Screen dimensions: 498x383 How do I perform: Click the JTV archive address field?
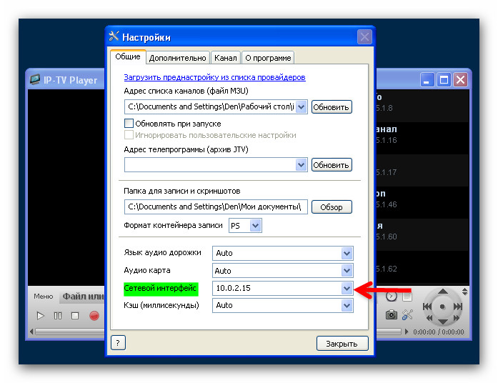click(210, 165)
